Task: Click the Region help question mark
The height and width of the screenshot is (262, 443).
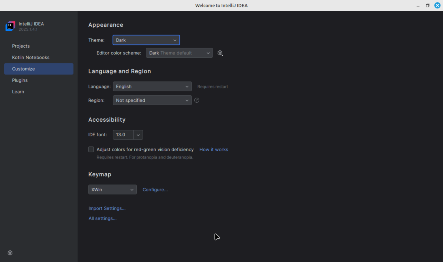Action: pos(197,100)
